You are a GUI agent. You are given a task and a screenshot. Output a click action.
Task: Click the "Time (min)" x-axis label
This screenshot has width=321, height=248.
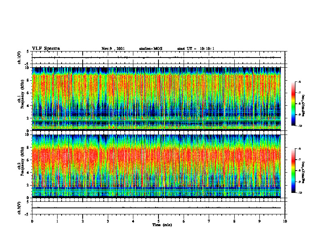pyautogui.click(x=162, y=225)
